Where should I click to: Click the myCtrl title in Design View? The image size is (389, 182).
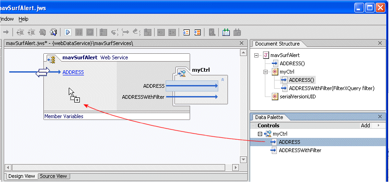[x=201, y=70]
